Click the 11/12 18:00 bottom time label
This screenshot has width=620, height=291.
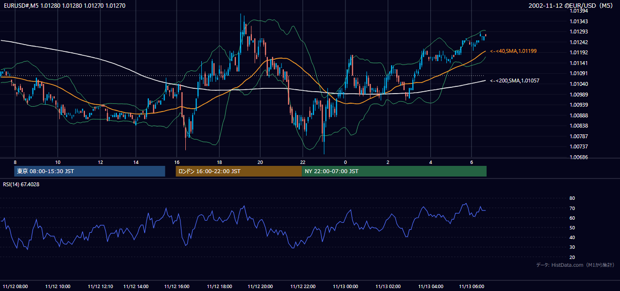pyautogui.click(x=219, y=286)
